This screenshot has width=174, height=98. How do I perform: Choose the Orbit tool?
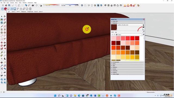(x=2, y=62)
